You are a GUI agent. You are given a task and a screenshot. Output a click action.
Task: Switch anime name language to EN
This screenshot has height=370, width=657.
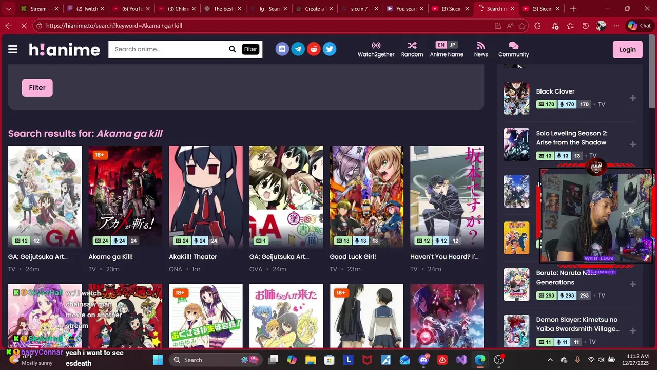[441, 45]
